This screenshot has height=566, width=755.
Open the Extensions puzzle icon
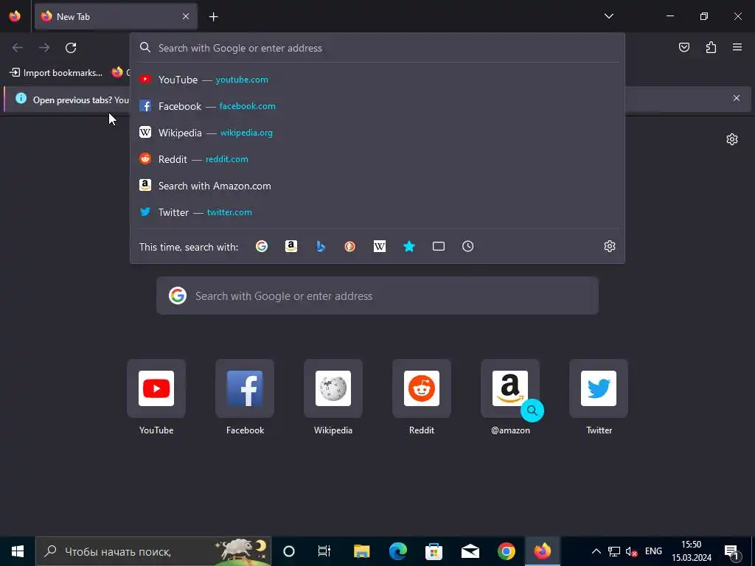711,47
